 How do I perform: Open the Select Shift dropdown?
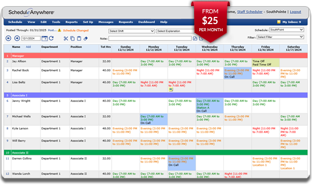pos(132,31)
